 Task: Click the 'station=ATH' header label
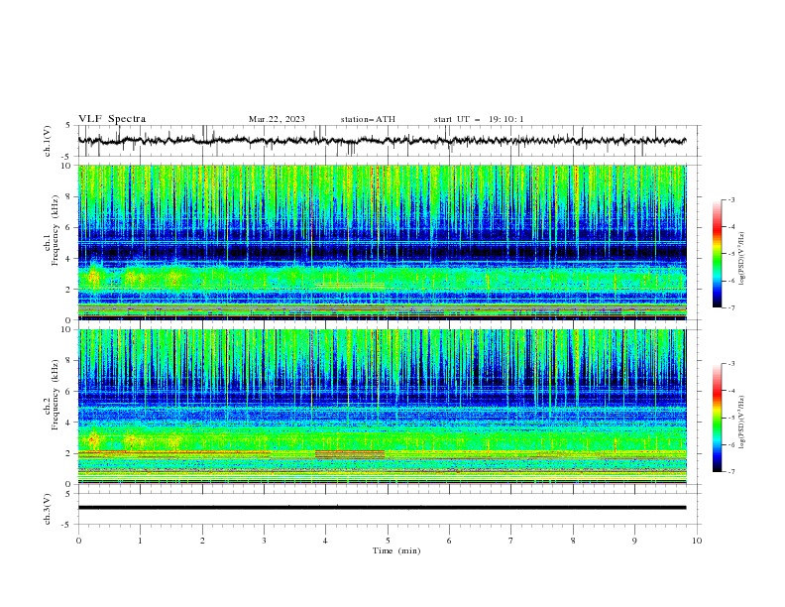368,119
